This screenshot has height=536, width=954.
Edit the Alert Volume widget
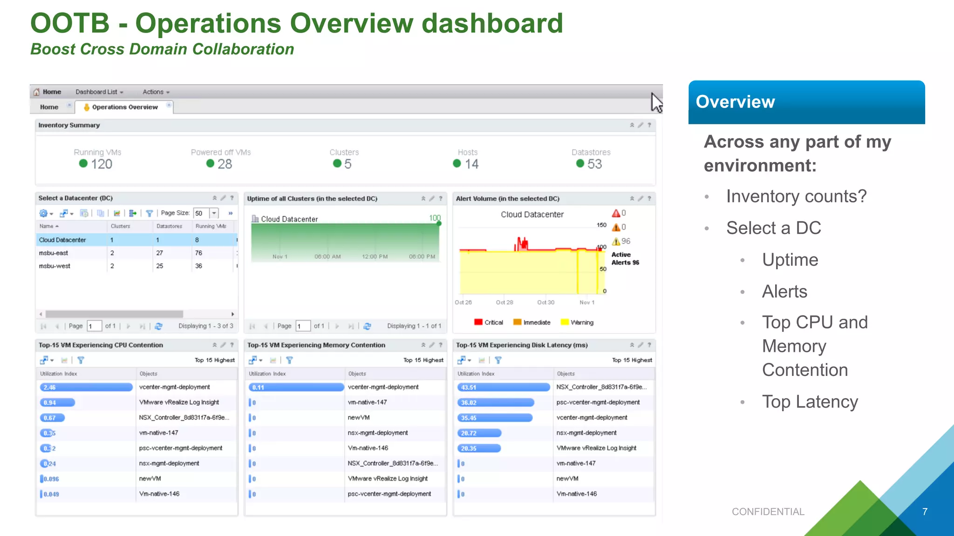point(641,198)
